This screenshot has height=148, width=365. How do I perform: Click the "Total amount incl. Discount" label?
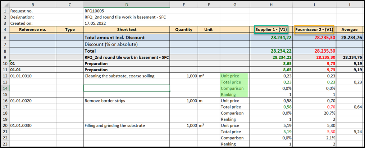(114, 37)
